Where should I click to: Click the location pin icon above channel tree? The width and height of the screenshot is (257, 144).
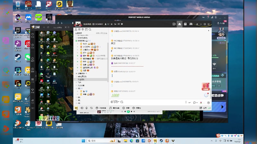(x=83, y=29)
